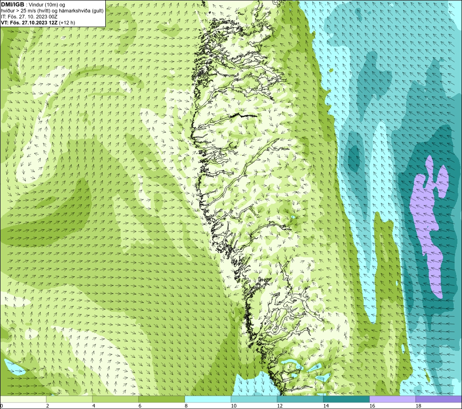Image resolution: width=462 pixels, height=409 pixels.
Task: Click the '12' scale label
Action: (280, 406)
